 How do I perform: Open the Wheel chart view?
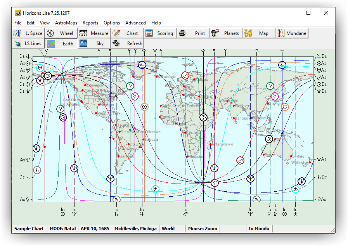[x=61, y=33]
